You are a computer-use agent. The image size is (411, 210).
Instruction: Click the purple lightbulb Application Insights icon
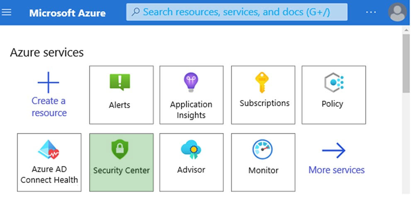(x=191, y=82)
